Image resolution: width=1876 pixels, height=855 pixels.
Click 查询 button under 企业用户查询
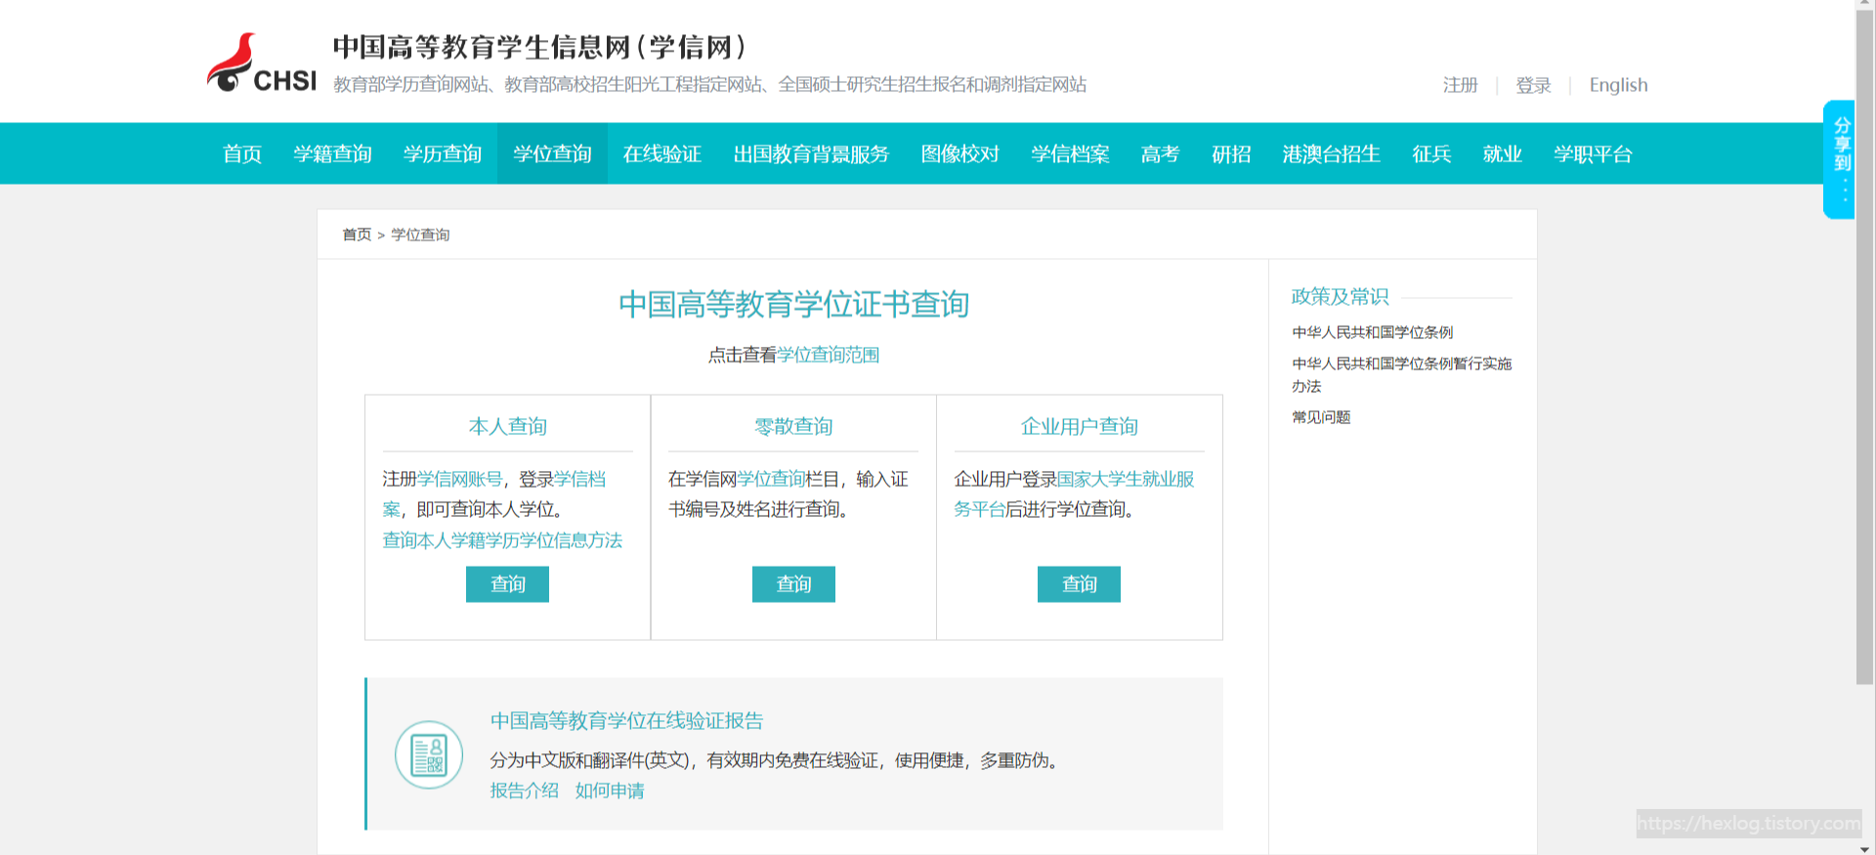point(1079,584)
